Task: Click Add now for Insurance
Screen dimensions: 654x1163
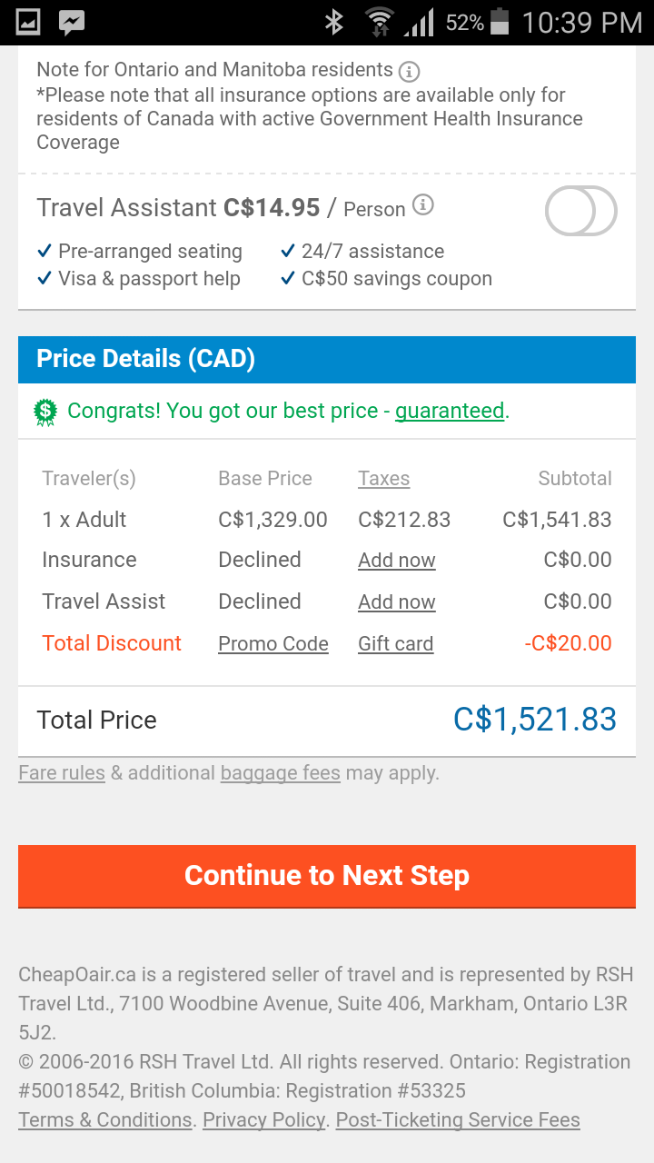Action: pos(396,561)
